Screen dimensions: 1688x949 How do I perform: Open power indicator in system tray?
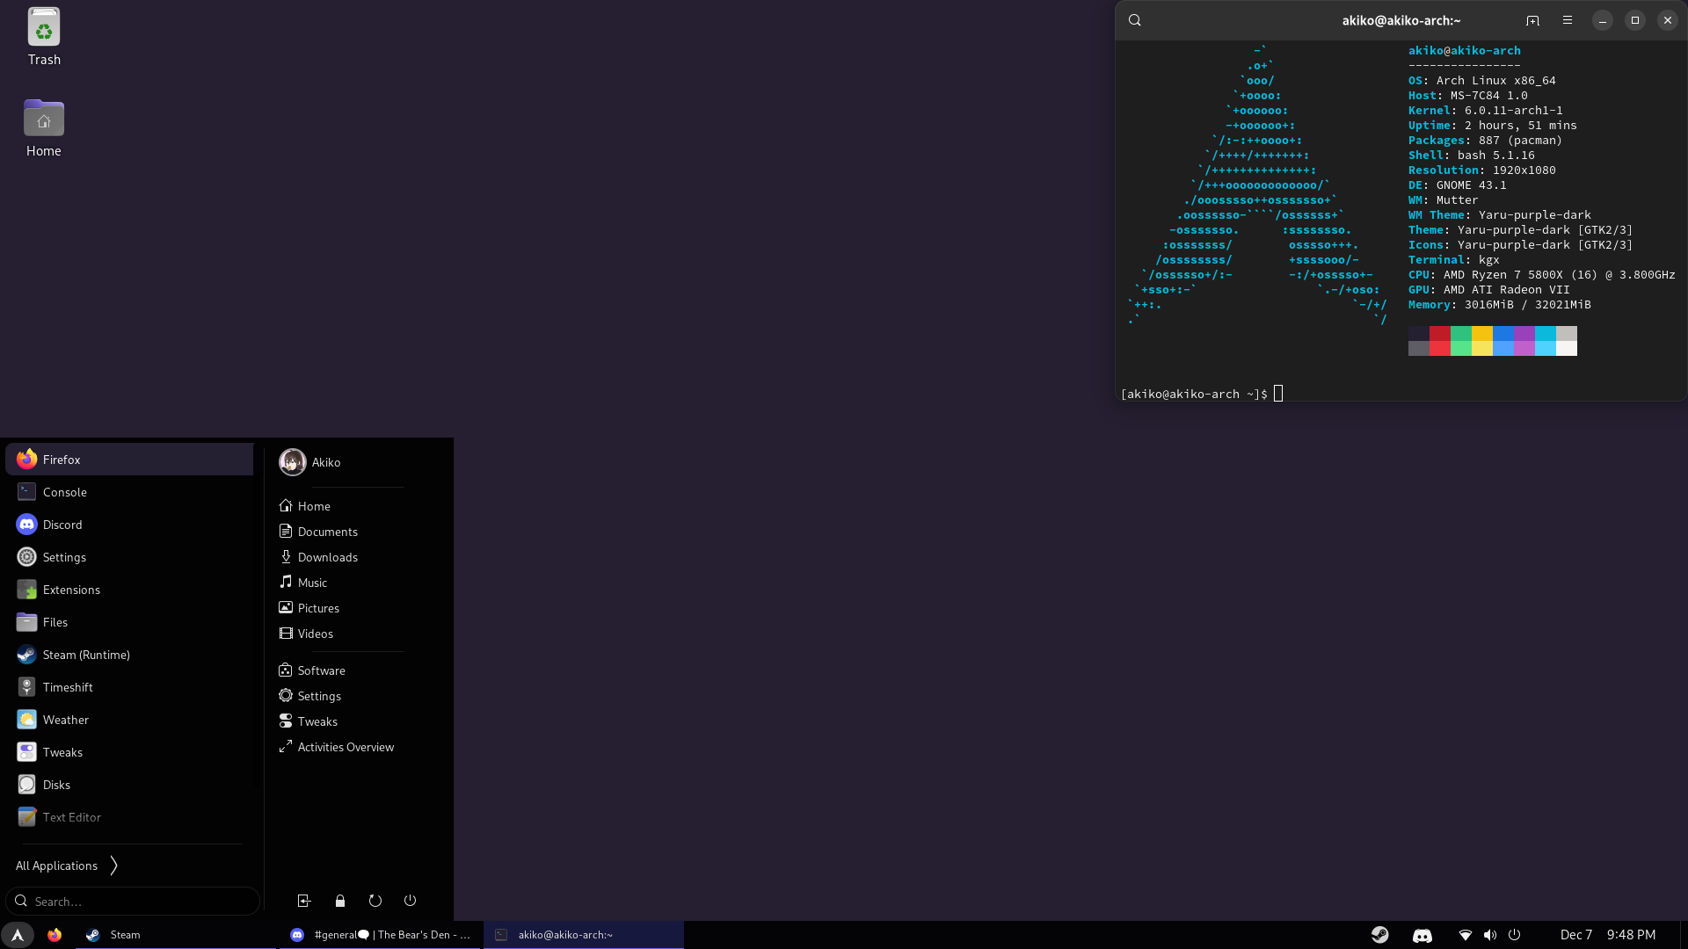pyautogui.click(x=1515, y=935)
